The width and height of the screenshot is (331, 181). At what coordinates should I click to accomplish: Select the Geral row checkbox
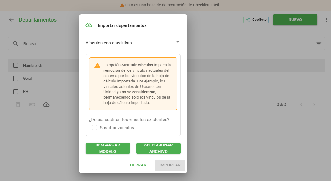16,78
